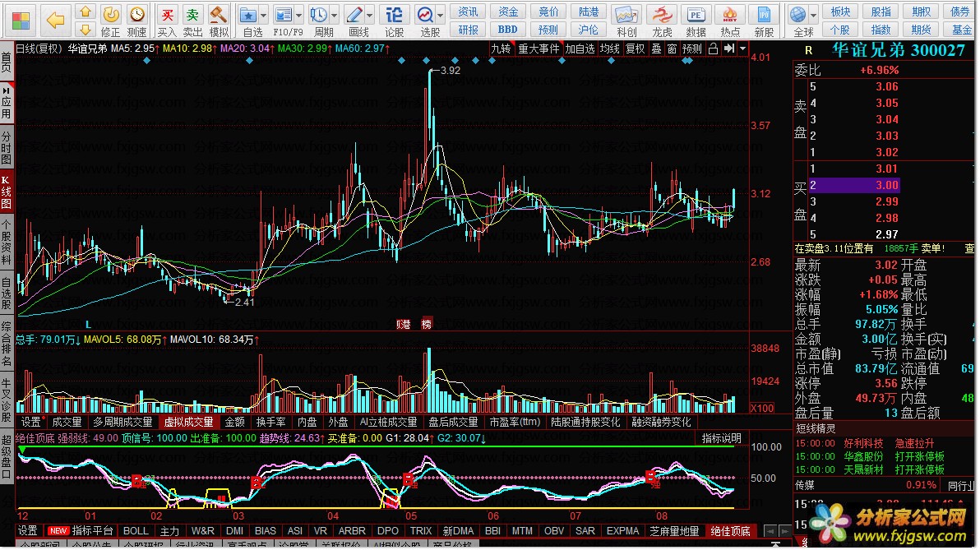Toggle 复权 price adjustment

pyautogui.click(x=635, y=49)
